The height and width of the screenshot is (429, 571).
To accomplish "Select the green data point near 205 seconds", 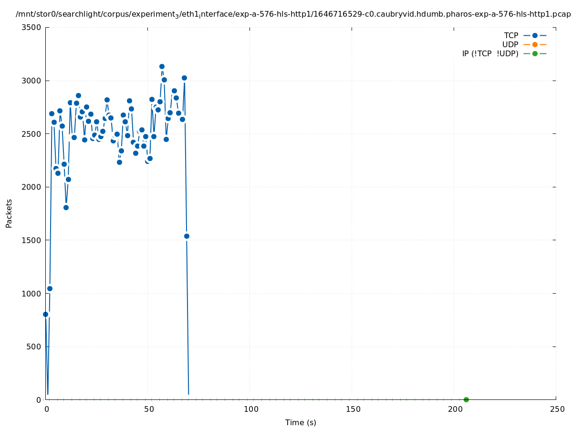I will [466, 399].
